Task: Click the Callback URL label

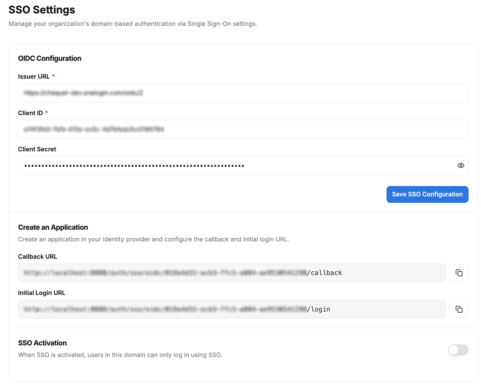Action: [x=38, y=257]
